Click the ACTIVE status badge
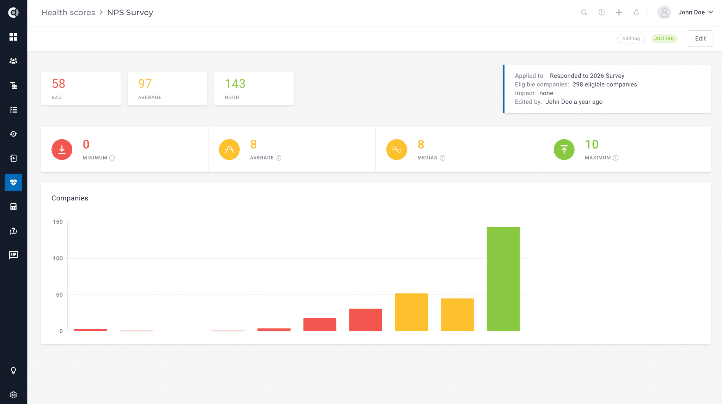This screenshot has width=722, height=404. click(664, 38)
